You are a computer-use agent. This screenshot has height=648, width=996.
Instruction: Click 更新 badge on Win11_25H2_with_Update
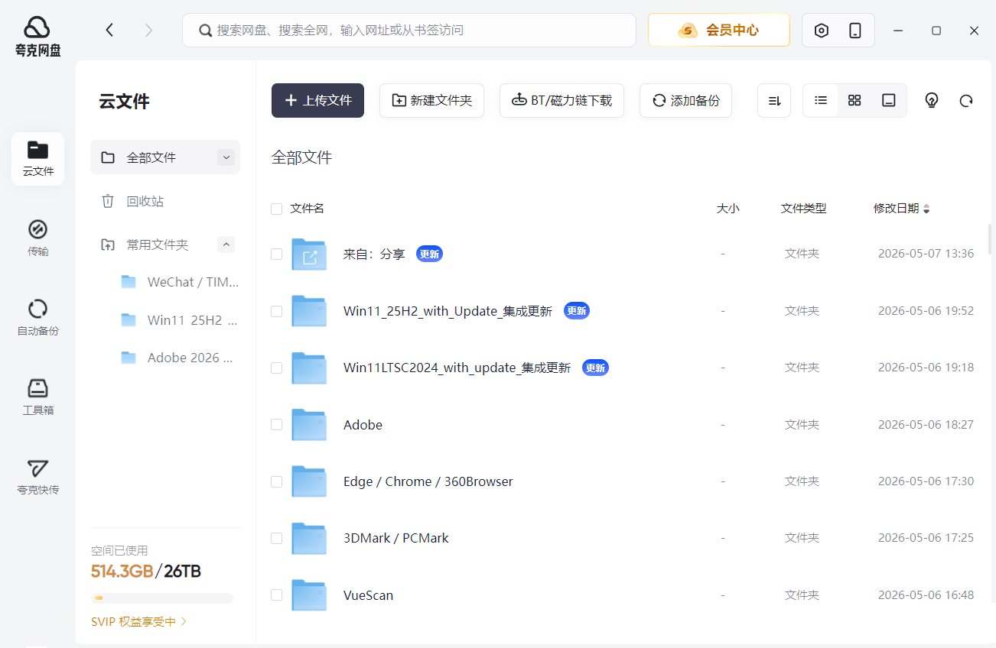(x=577, y=311)
